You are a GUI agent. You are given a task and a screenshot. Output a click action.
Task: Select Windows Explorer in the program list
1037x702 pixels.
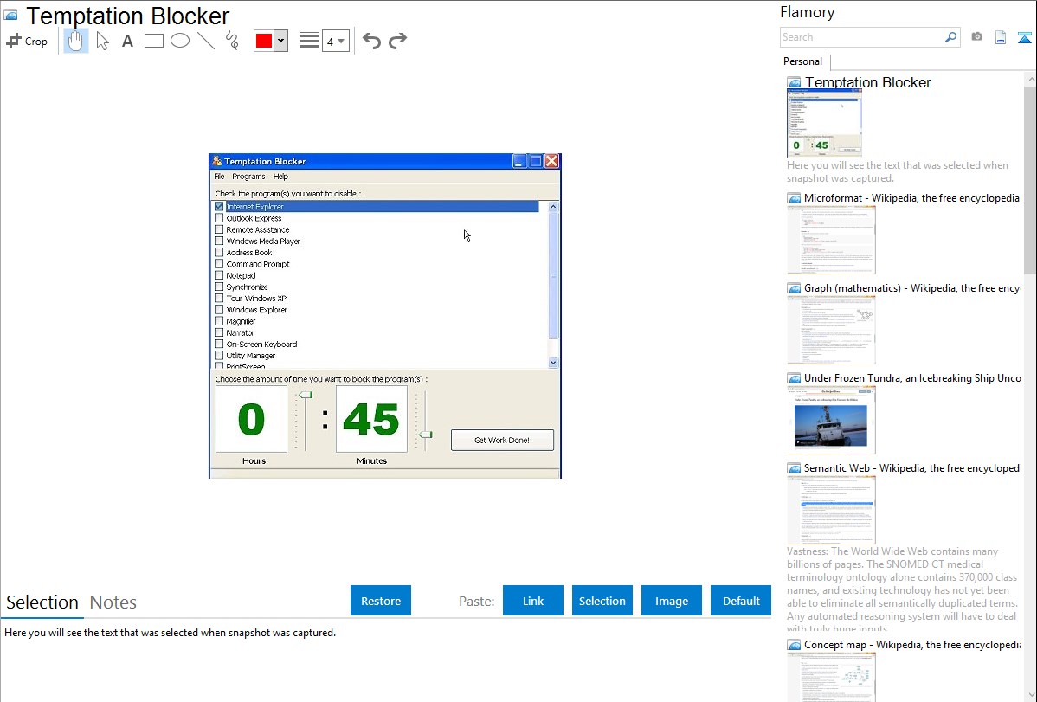tap(256, 310)
